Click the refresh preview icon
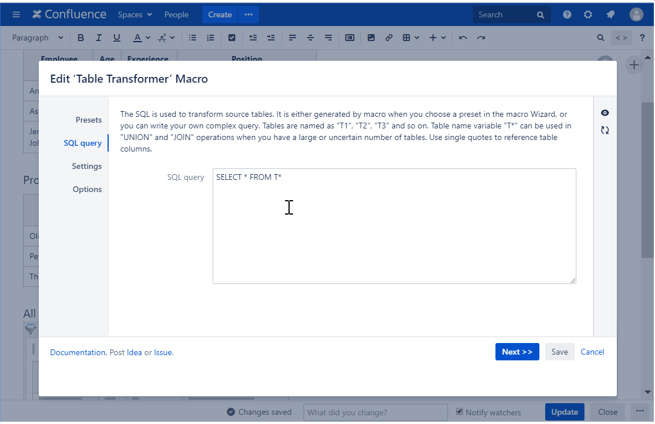The height and width of the screenshot is (424, 655). (x=605, y=130)
